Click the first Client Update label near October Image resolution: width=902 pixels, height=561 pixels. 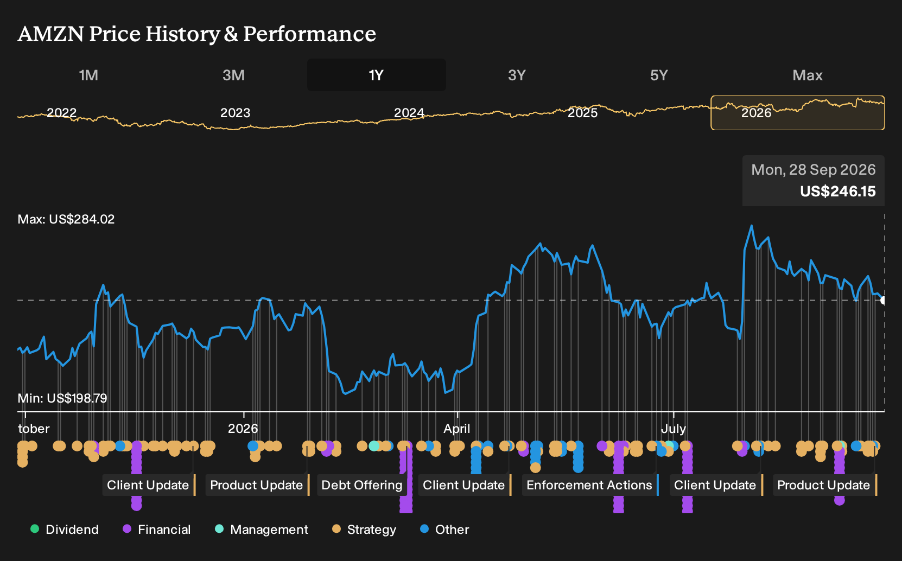(149, 485)
